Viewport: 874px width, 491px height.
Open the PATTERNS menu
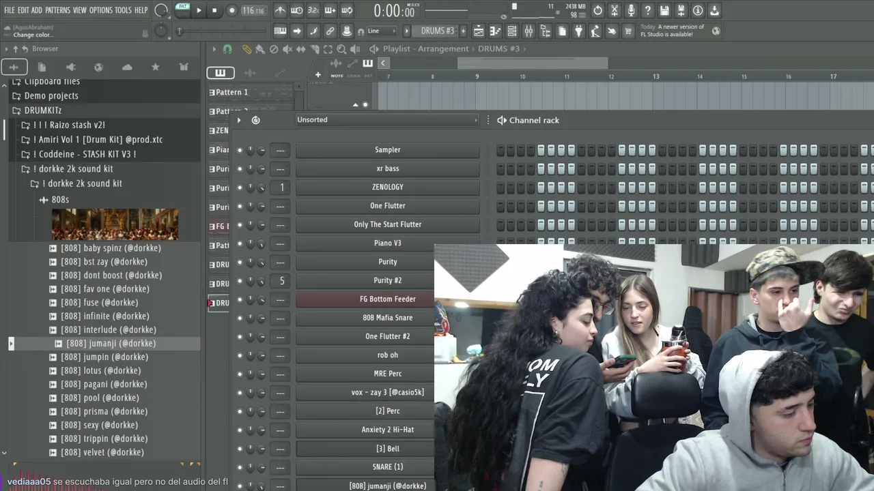pos(57,10)
